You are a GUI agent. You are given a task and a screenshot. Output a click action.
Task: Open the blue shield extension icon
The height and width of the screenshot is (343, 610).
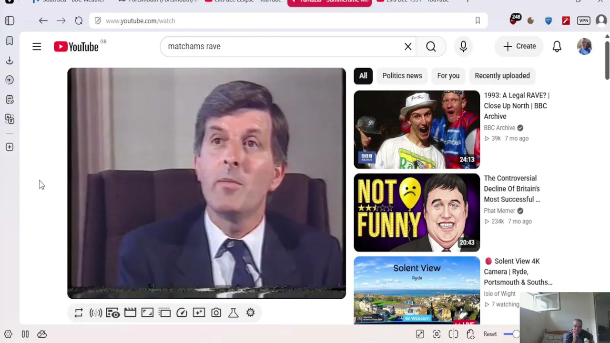(548, 20)
